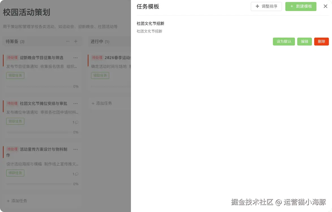
Task: Click the 校园活动策划 project heading
Action: tap(27, 12)
